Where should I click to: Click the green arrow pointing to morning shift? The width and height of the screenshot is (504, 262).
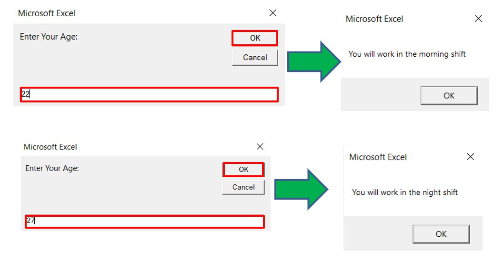tap(314, 61)
